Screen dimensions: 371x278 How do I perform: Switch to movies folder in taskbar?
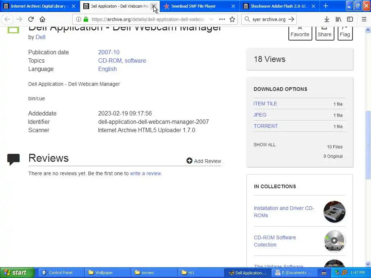click(154, 273)
